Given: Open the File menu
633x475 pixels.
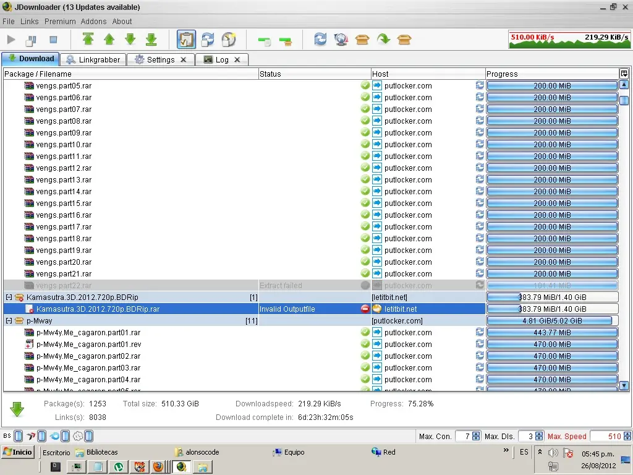Looking at the screenshot, I should [x=9, y=22].
